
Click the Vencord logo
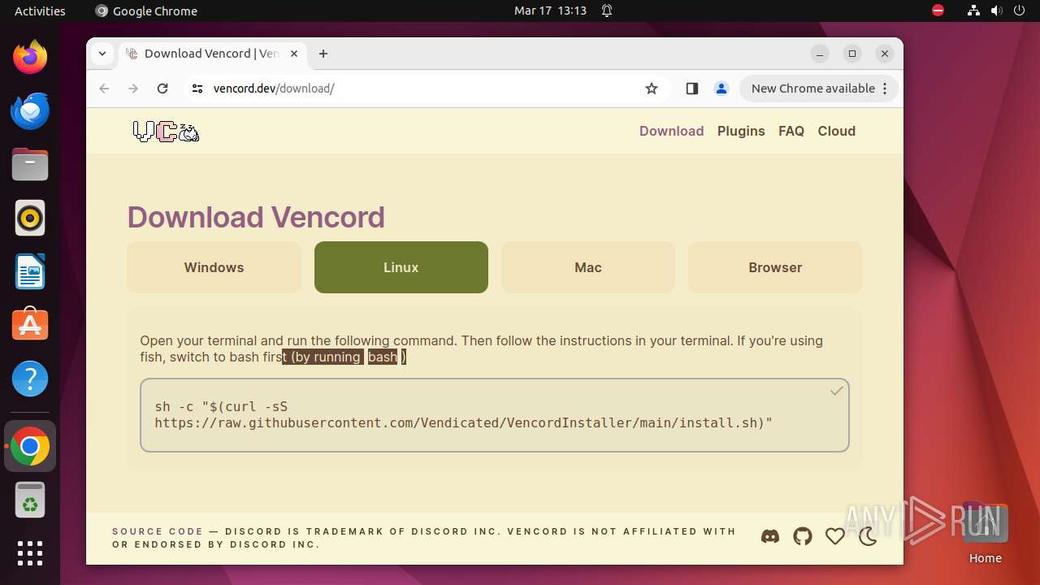point(166,132)
